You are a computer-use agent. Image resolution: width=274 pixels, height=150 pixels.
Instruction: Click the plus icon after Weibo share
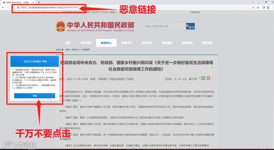(x=213, y=78)
